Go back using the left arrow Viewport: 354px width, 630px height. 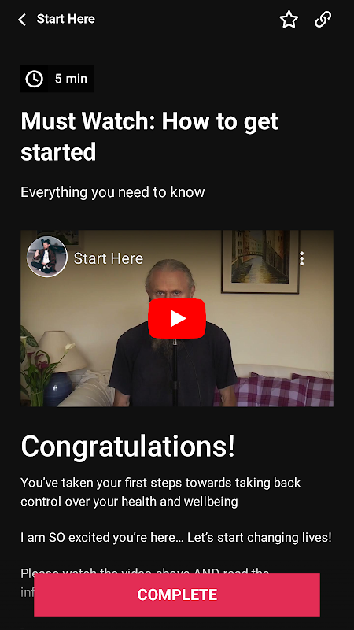click(x=22, y=19)
